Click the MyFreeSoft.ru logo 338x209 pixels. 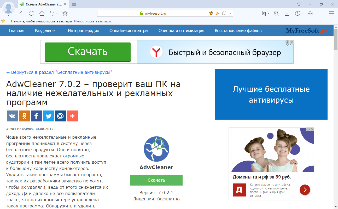pos(307,31)
